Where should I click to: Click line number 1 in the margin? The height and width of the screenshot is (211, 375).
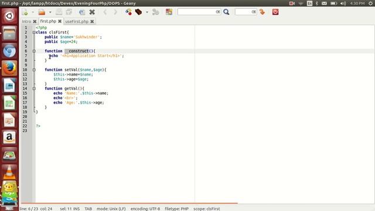coord(26,28)
